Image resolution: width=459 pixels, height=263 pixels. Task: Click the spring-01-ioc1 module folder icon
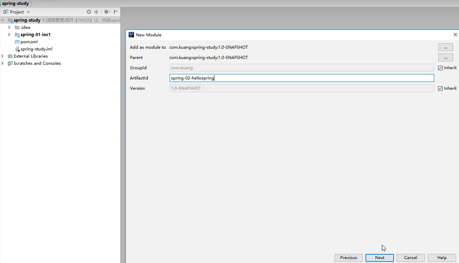coord(17,34)
